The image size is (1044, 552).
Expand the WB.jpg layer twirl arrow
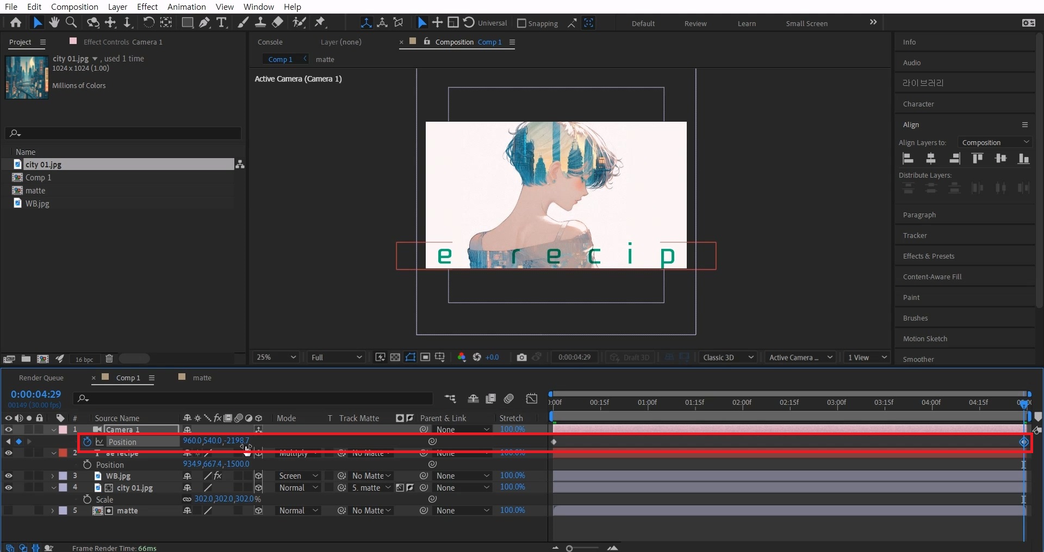tap(53, 476)
